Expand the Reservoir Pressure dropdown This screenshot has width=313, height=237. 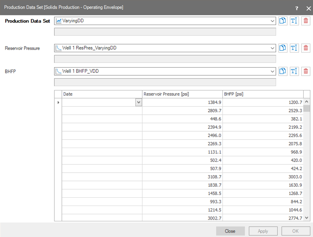(x=273, y=48)
